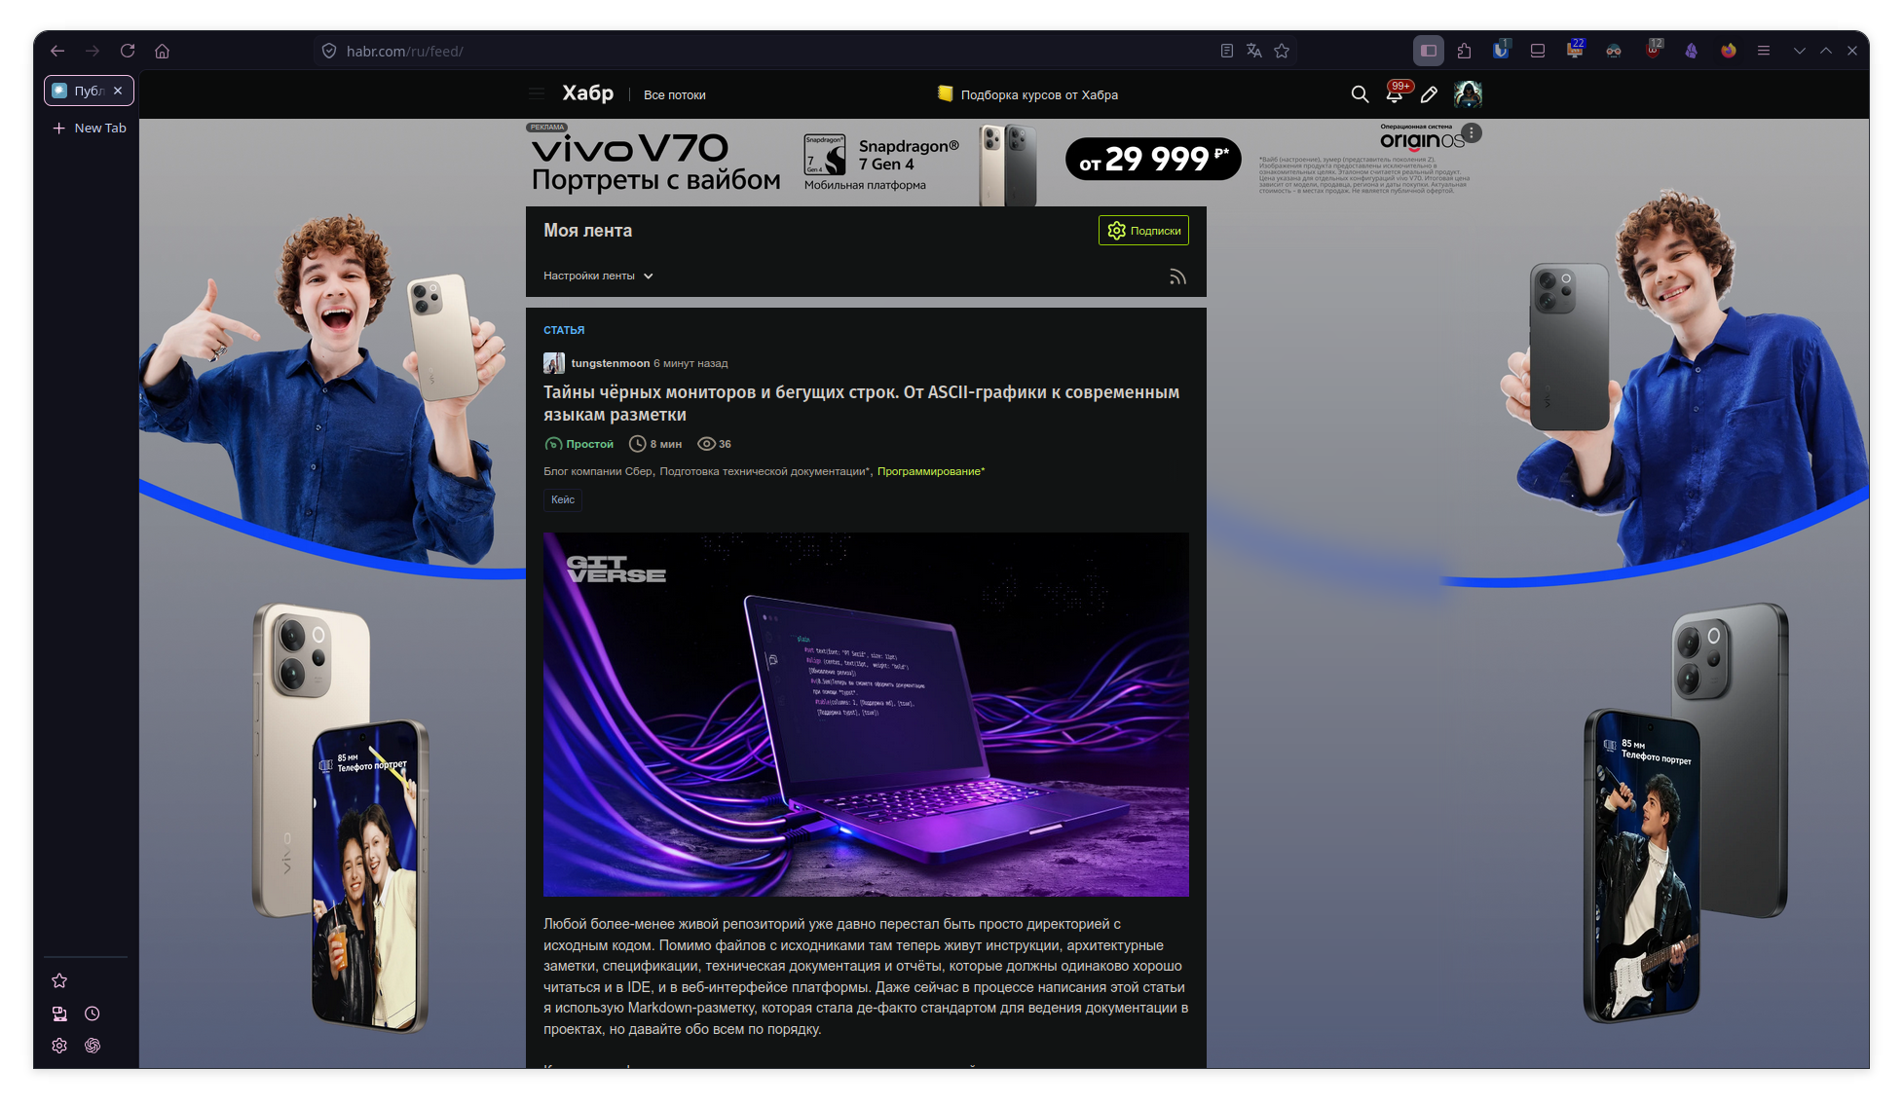This screenshot has width=1903, height=1105.
Task: Expand the Настройки ленты dropdown
Action: [x=598, y=276]
